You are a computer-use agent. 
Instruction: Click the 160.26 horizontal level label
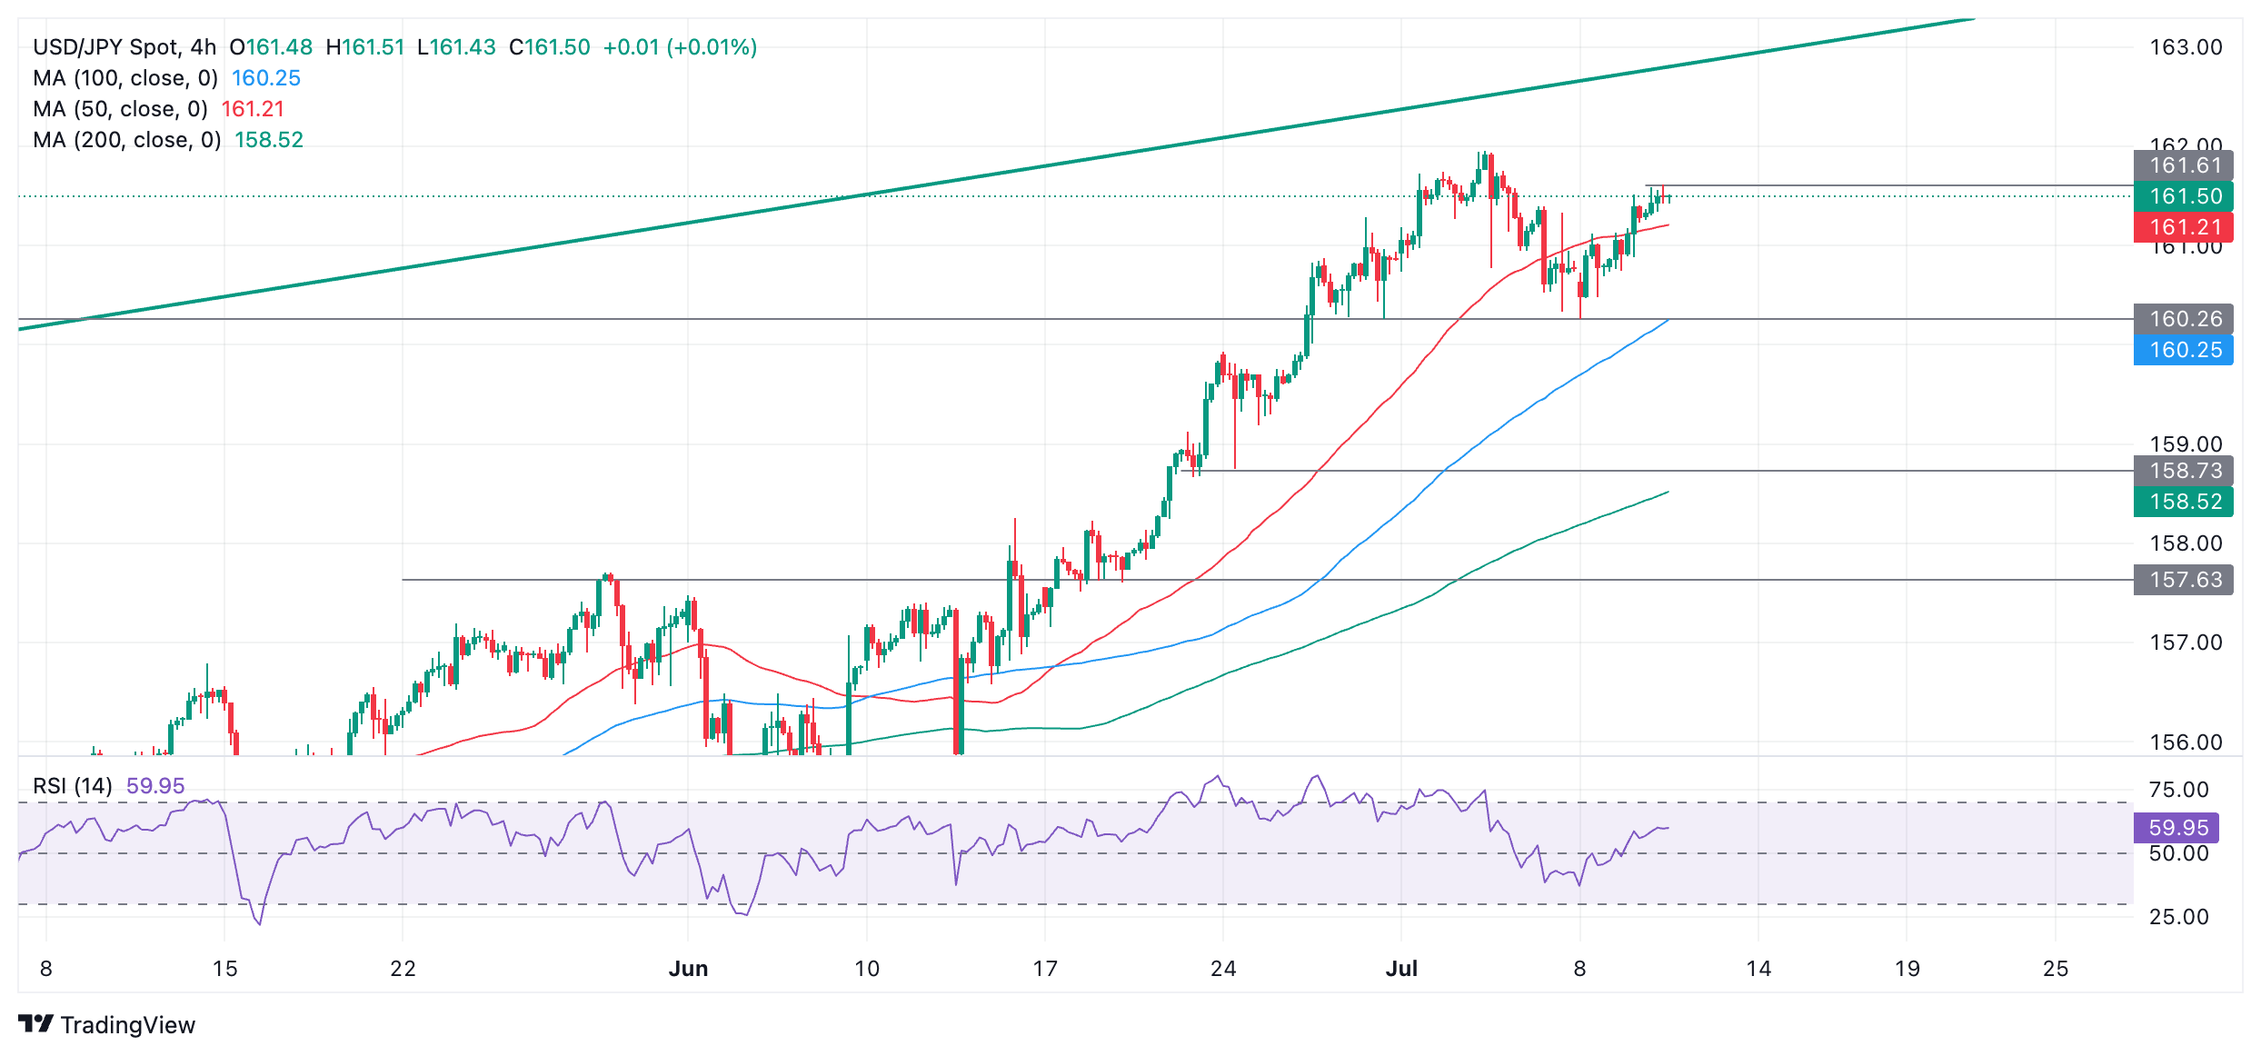pyautogui.click(x=2183, y=319)
